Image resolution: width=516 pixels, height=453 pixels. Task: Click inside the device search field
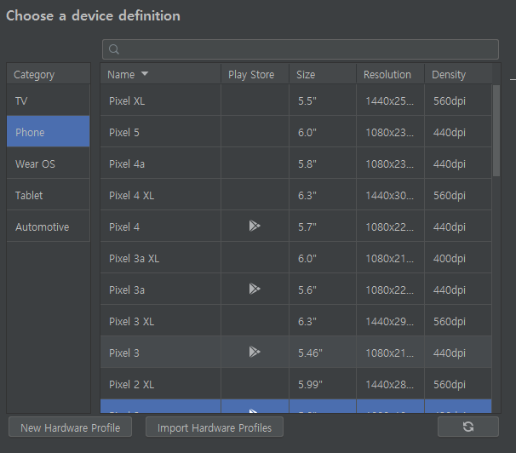301,49
